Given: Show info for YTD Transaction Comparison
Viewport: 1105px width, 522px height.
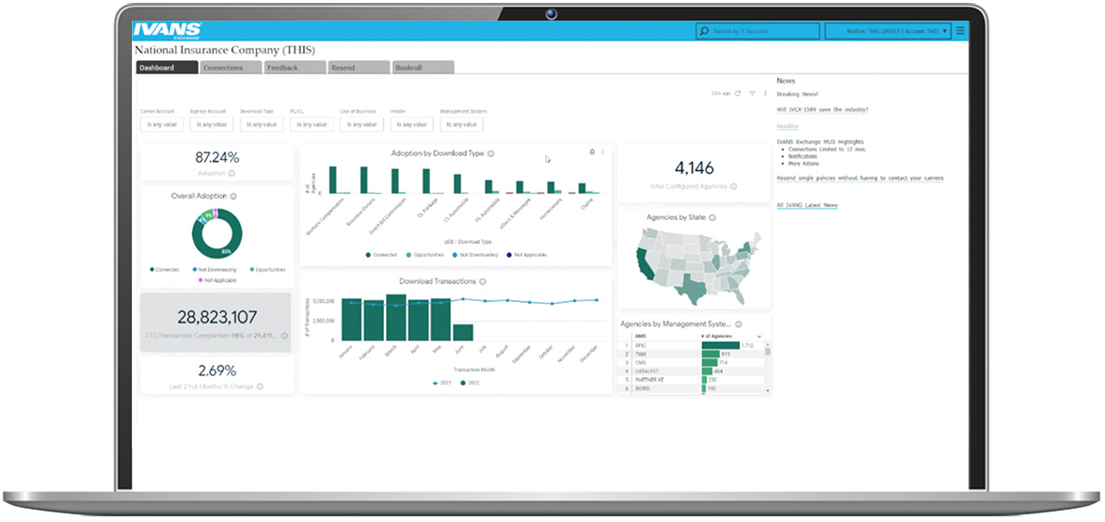Looking at the screenshot, I should pos(284,336).
